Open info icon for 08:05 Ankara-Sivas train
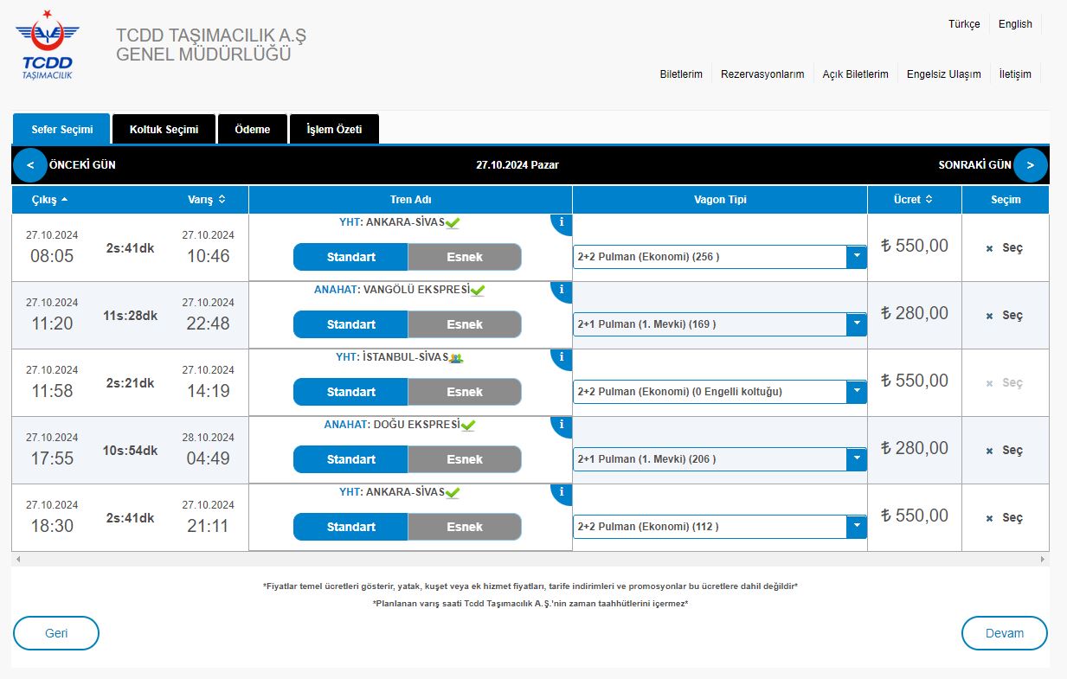Image resolution: width=1067 pixels, height=679 pixels. click(x=562, y=222)
